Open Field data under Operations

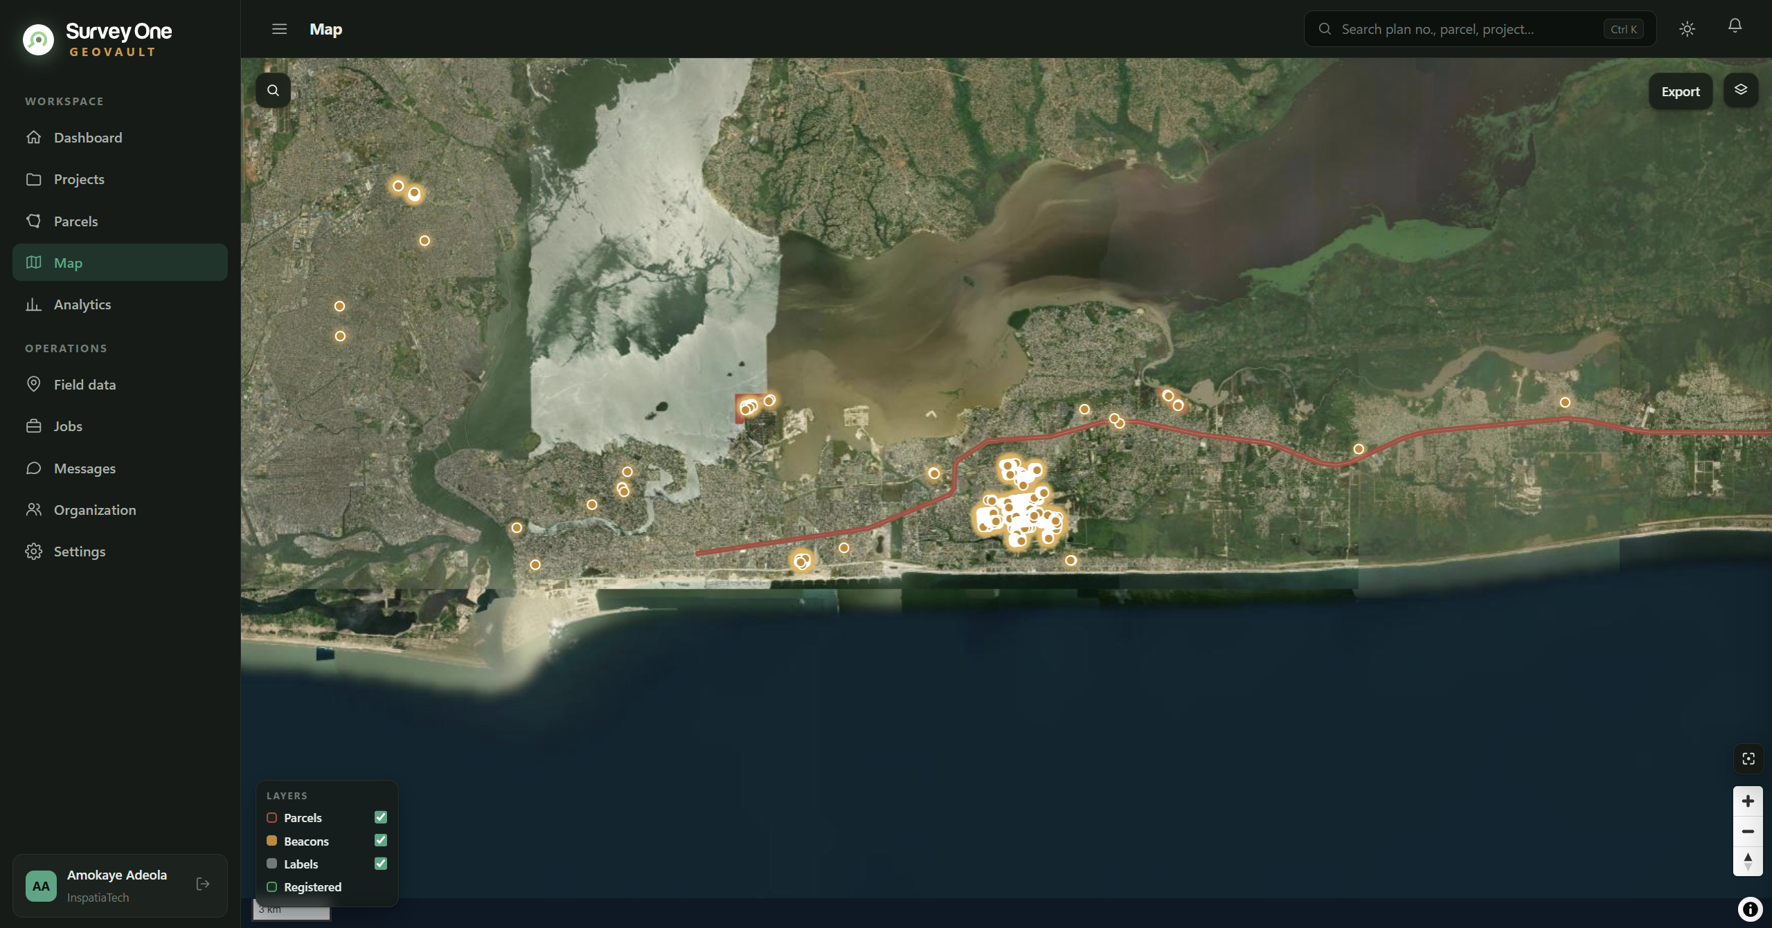point(120,385)
